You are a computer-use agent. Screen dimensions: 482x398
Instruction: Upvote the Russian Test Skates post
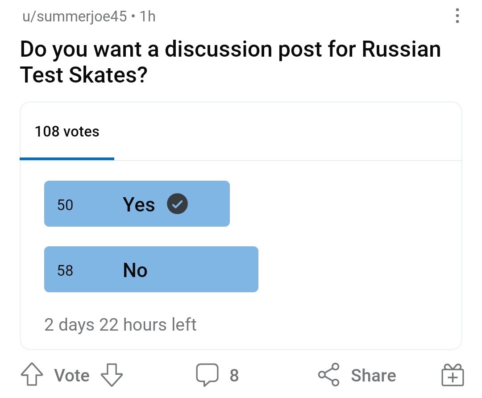[31, 375]
